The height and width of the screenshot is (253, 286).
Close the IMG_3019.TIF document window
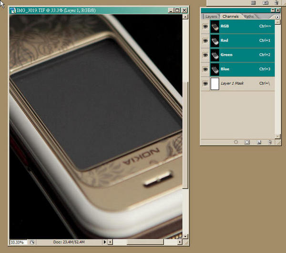[184, 10]
